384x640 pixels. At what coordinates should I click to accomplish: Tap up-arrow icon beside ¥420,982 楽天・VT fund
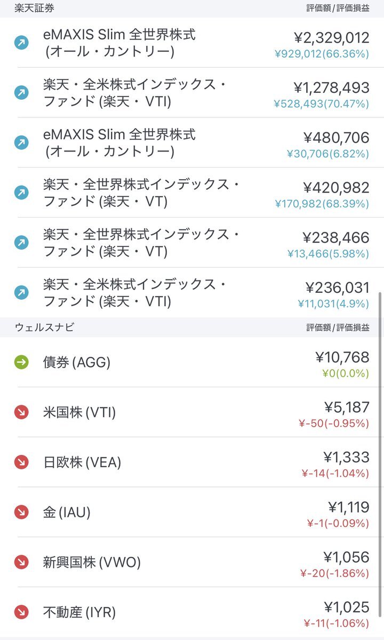click(x=21, y=193)
